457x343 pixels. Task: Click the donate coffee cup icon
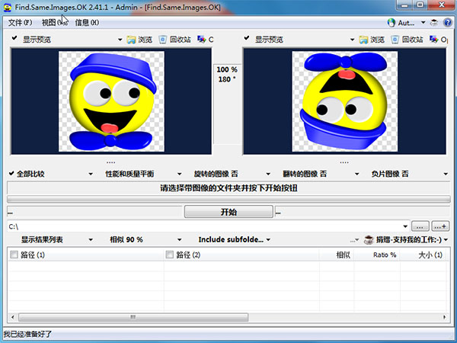[x=369, y=239]
